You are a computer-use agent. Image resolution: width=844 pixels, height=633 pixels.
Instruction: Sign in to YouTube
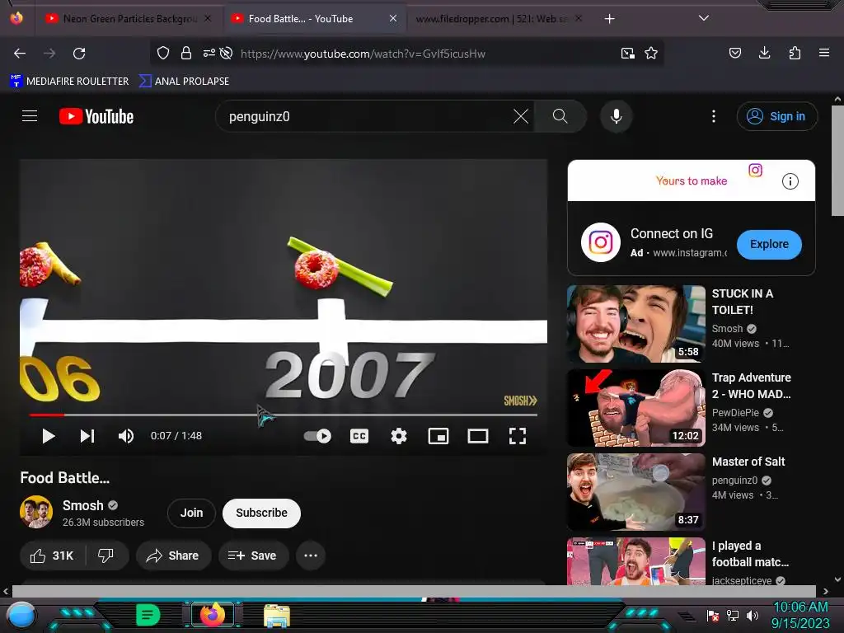[x=776, y=116]
